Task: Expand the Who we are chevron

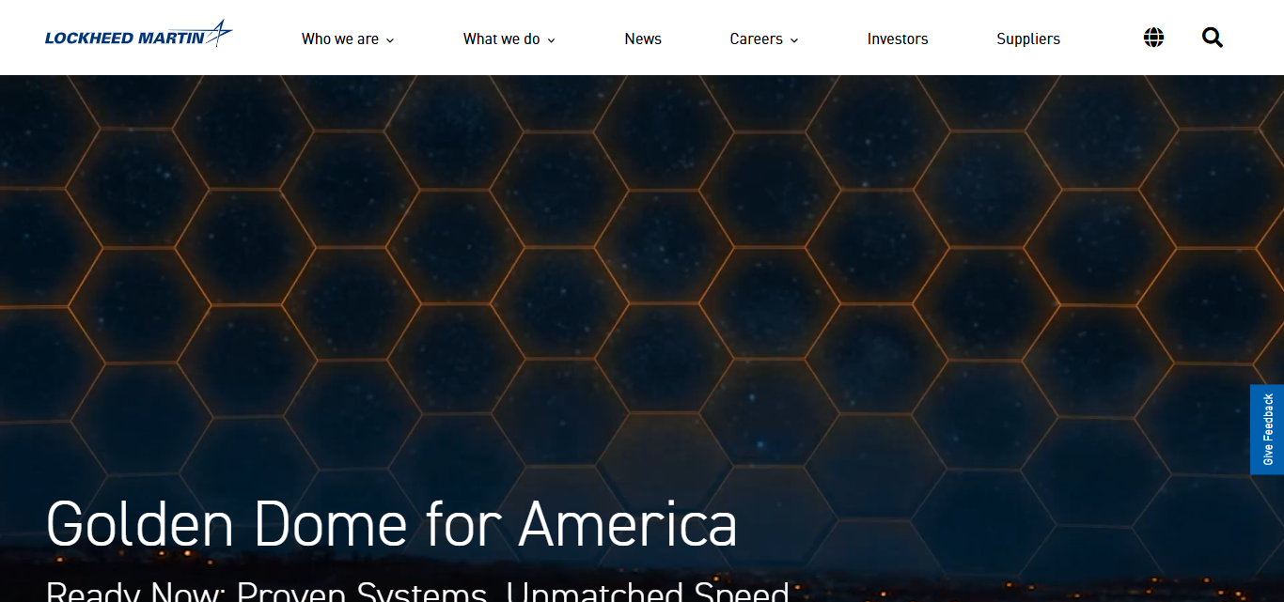Action: (390, 40)
